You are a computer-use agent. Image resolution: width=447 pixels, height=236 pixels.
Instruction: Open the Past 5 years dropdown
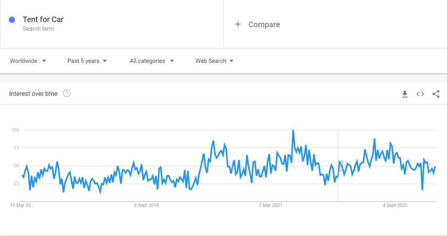(x=87, y=61)
